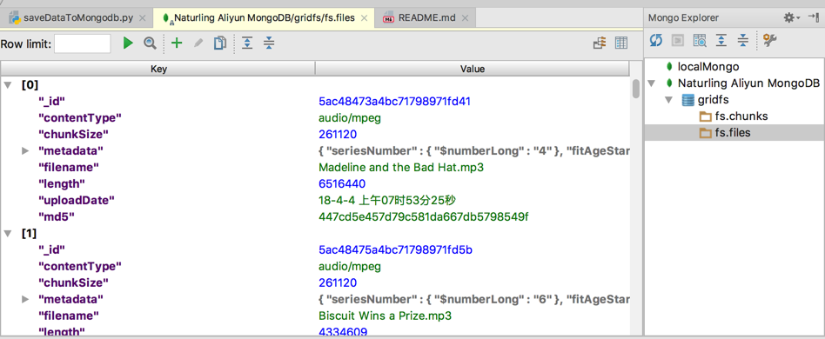Run the query with green play icon

pos(128,43)
